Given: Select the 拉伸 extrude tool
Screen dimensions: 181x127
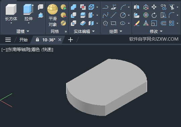Looking at the screenshot, I should coord(29,9).
